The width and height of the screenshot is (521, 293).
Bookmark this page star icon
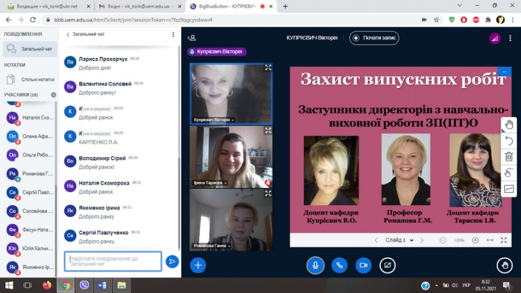pyautogui.click(x=436, y=20)
